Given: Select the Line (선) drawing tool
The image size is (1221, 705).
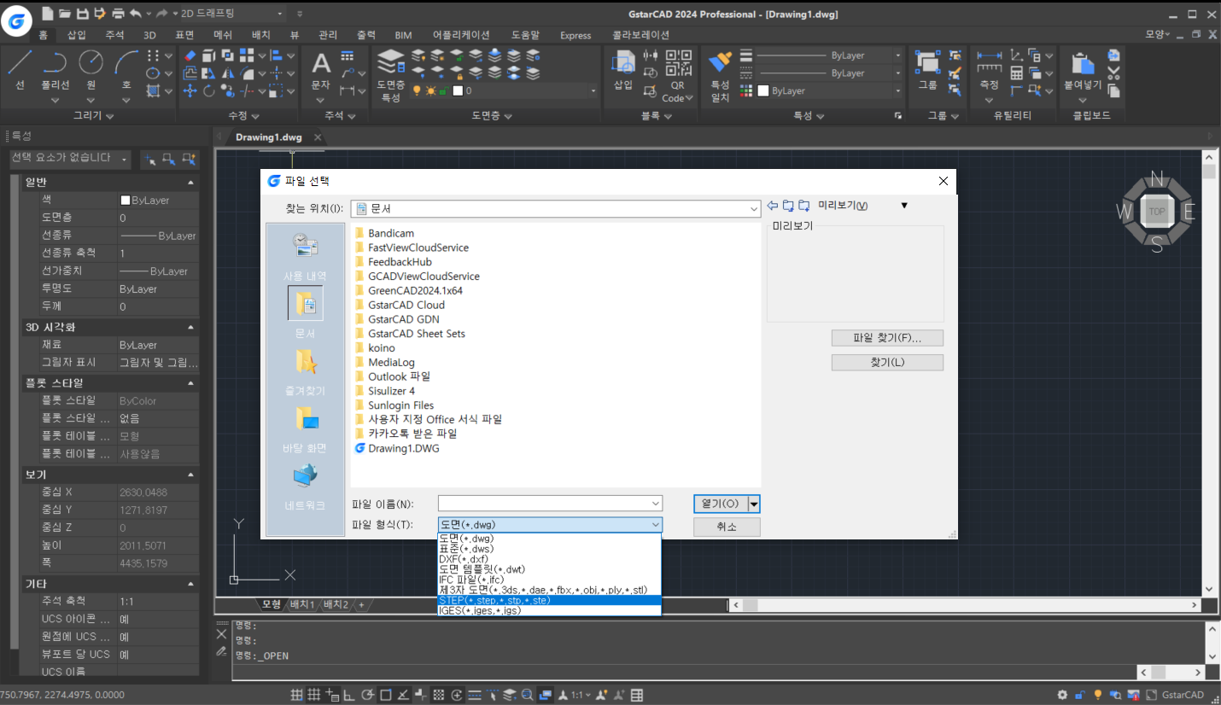Looking at the screenshot, I should [x=20, y=69].
